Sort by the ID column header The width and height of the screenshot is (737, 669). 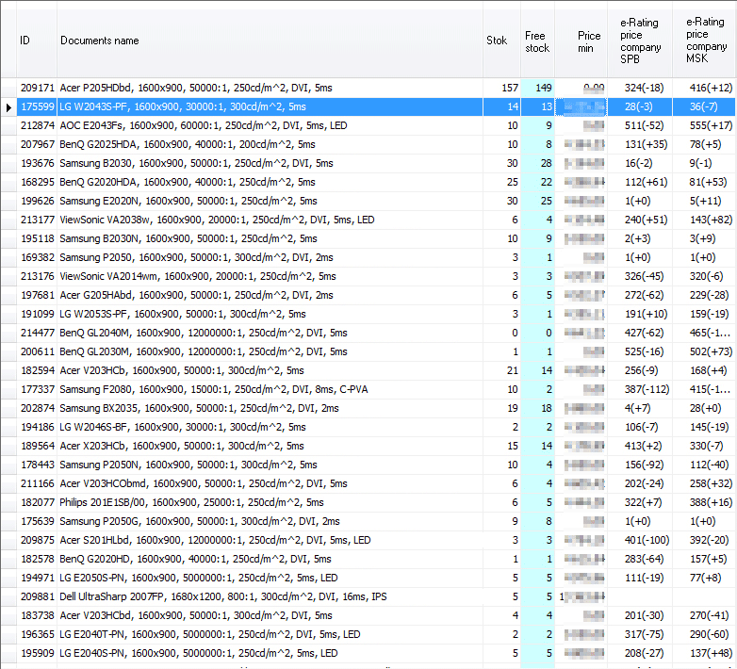[x=37, y=41]
